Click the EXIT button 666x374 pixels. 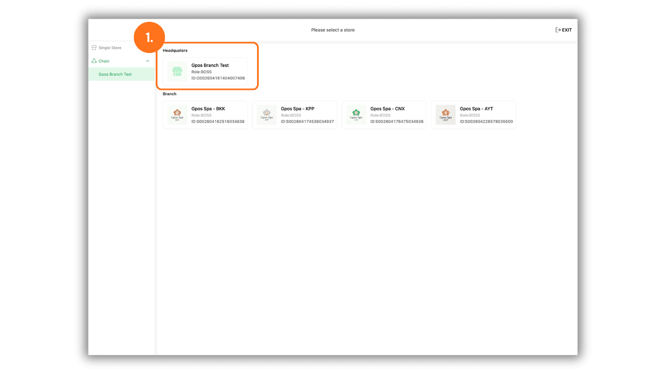coord(564,30)
